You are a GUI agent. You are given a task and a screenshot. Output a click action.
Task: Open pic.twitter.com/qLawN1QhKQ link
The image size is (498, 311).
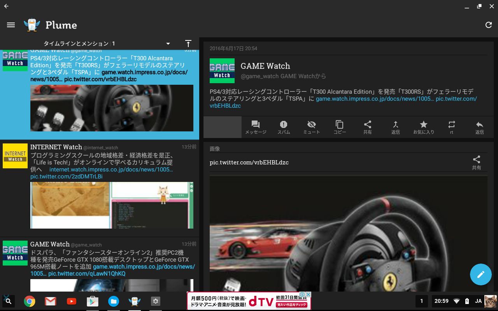tap(87, 274)
